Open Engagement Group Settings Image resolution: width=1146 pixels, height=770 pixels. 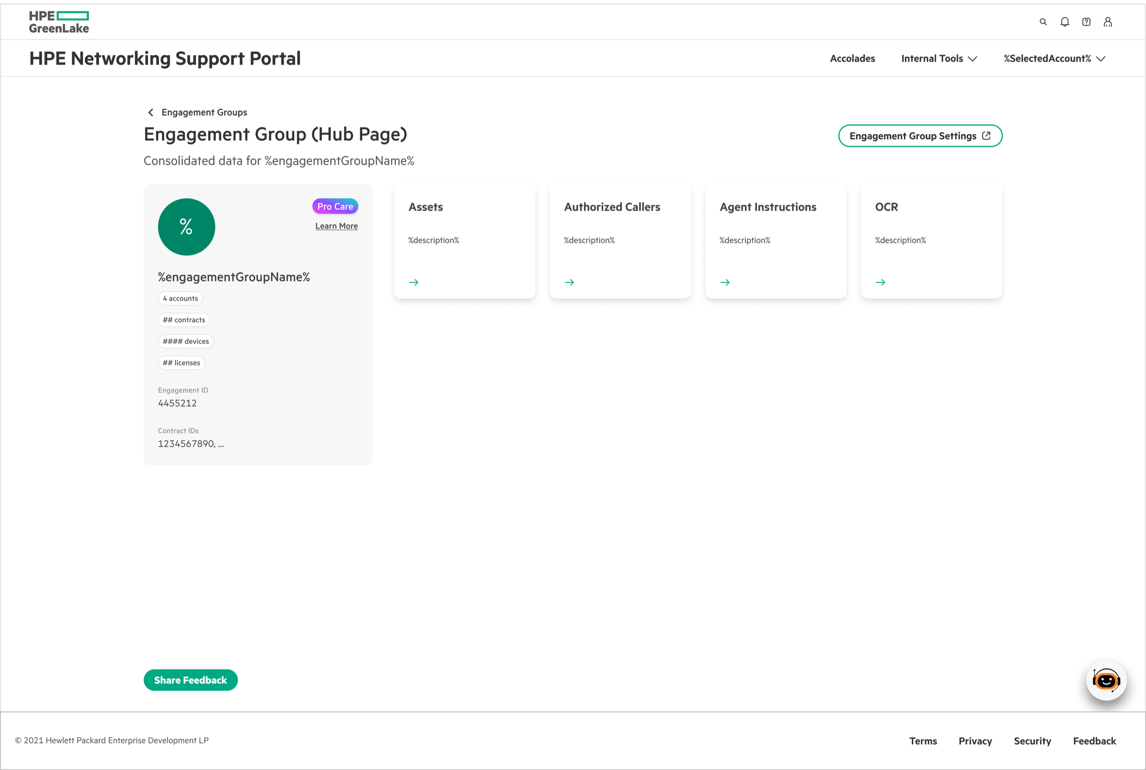[920, 136]
